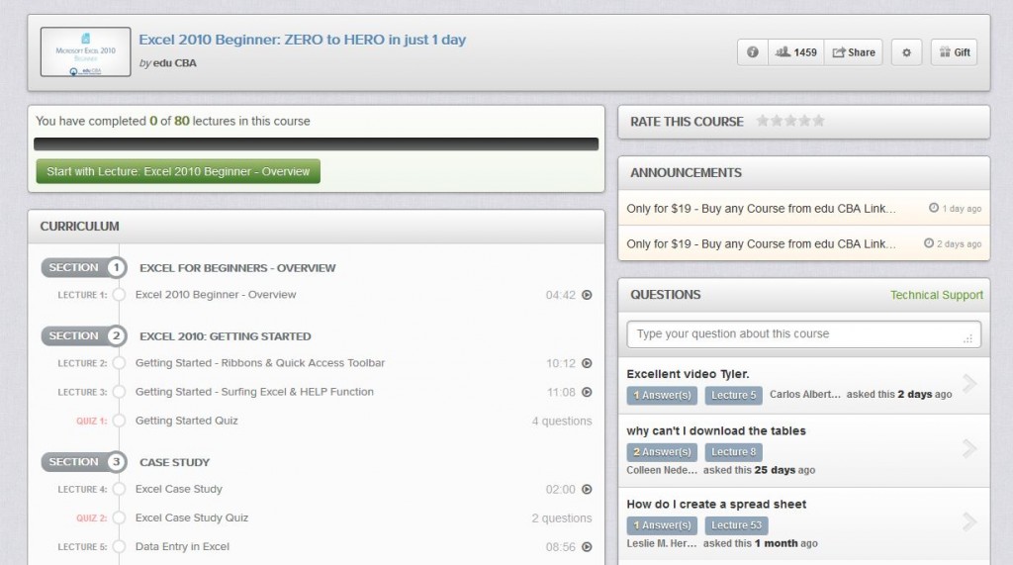
Task: Open the question why can't I download the tables
Action: tap(716, 430)
